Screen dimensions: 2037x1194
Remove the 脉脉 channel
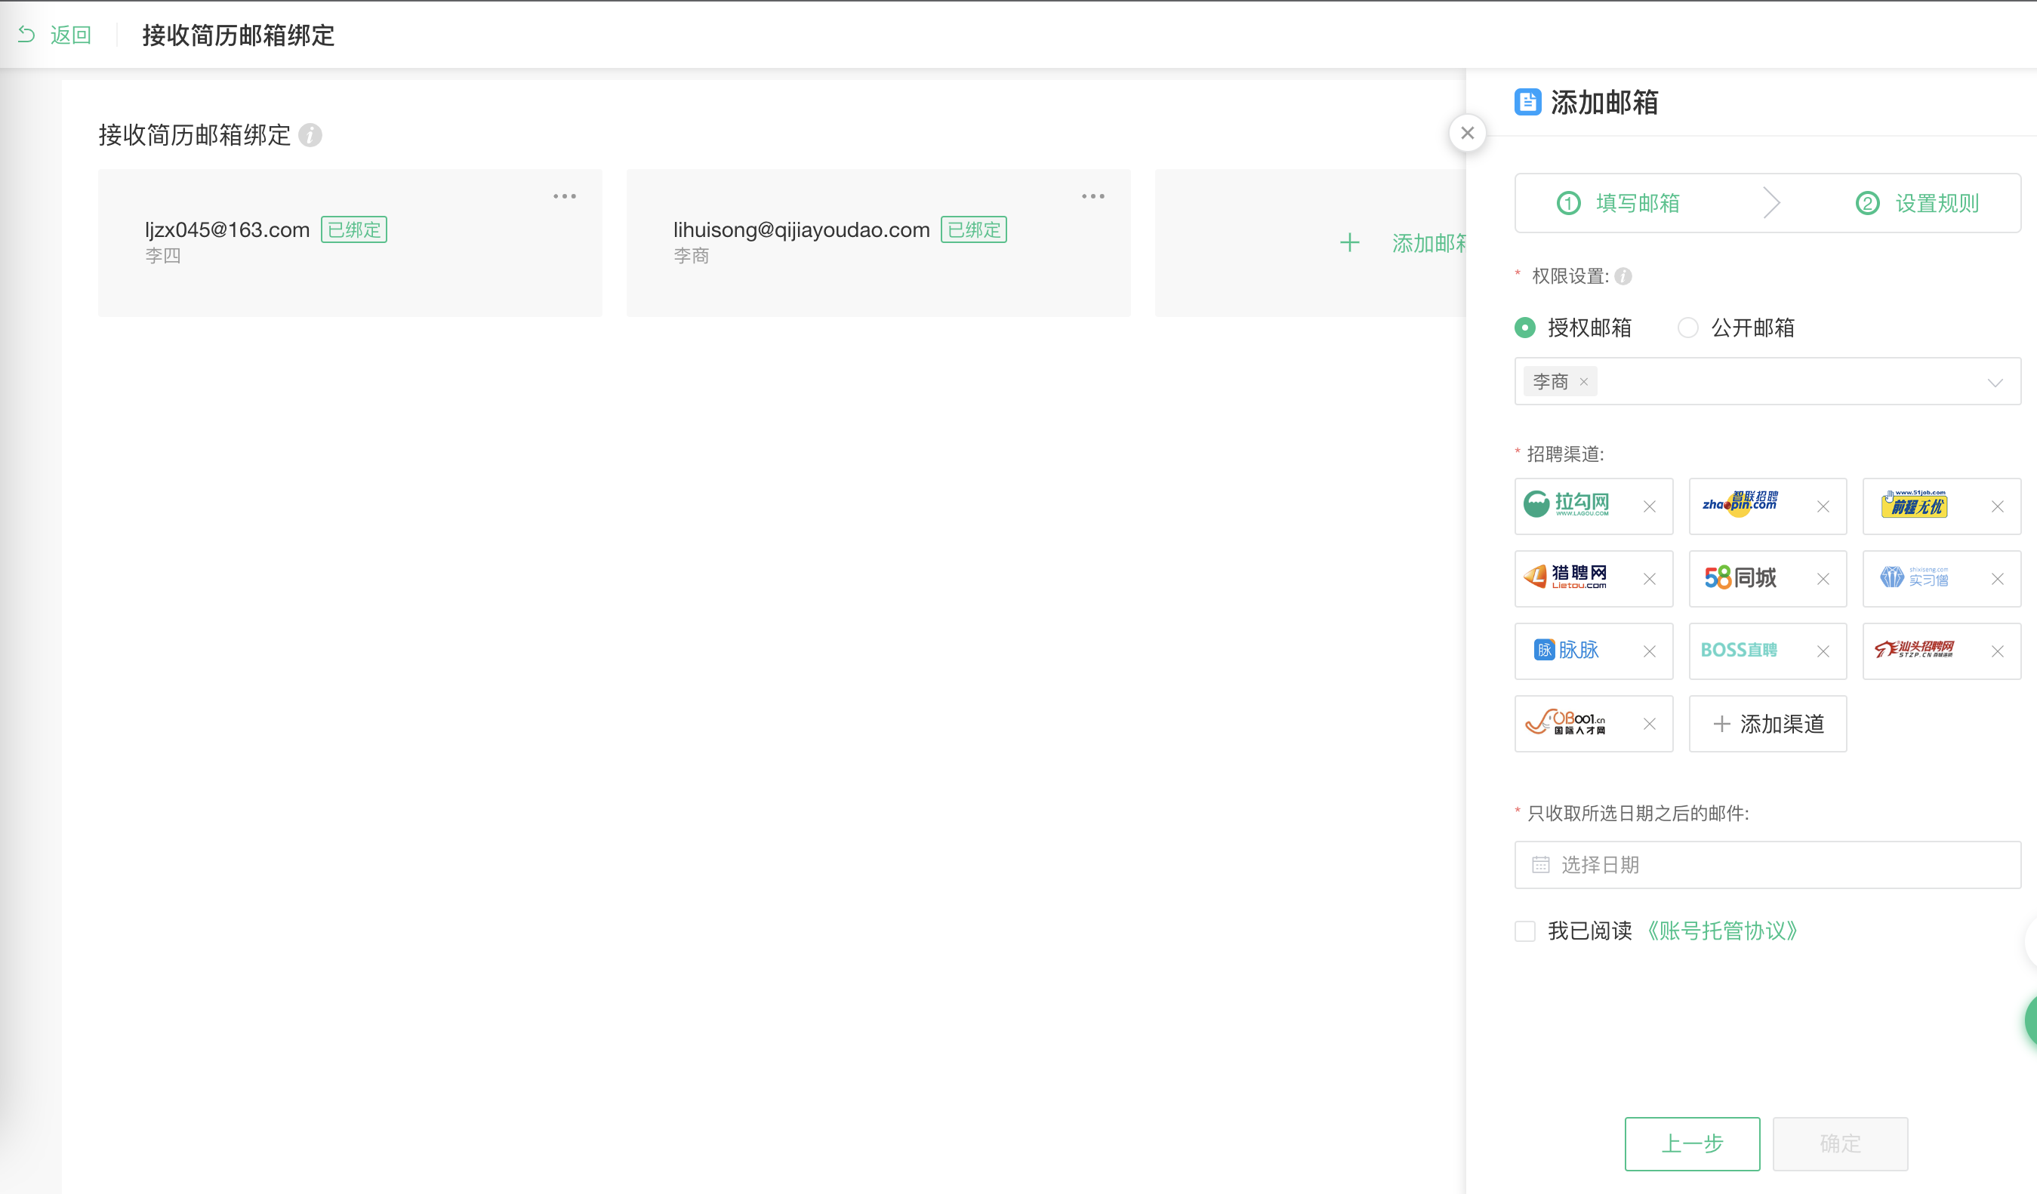tap(1649, 651)
